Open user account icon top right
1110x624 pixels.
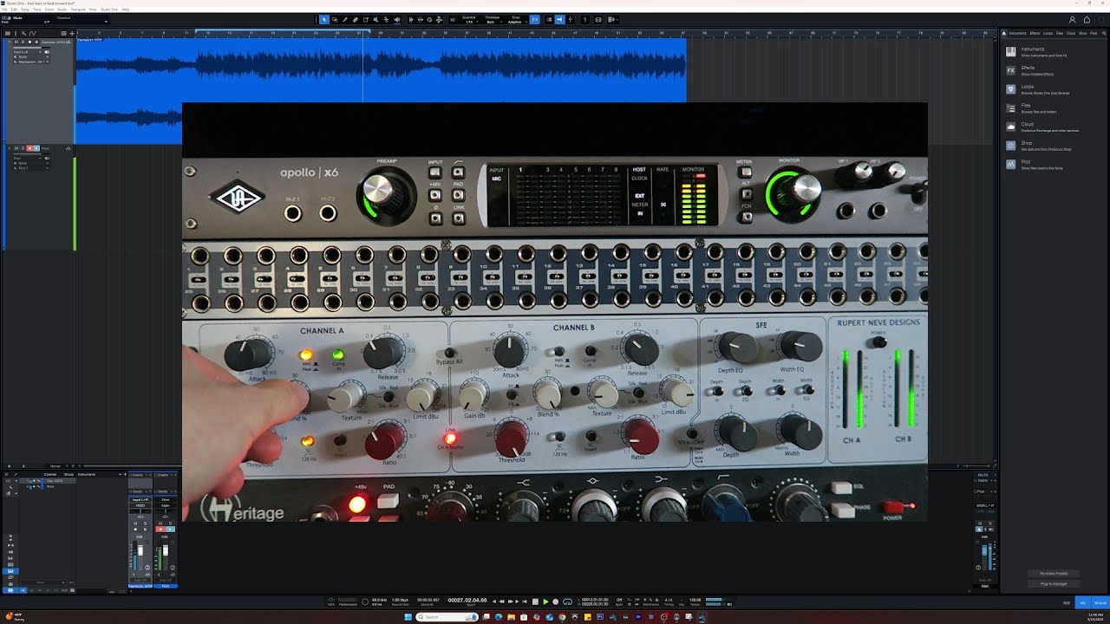(1073, 19)
